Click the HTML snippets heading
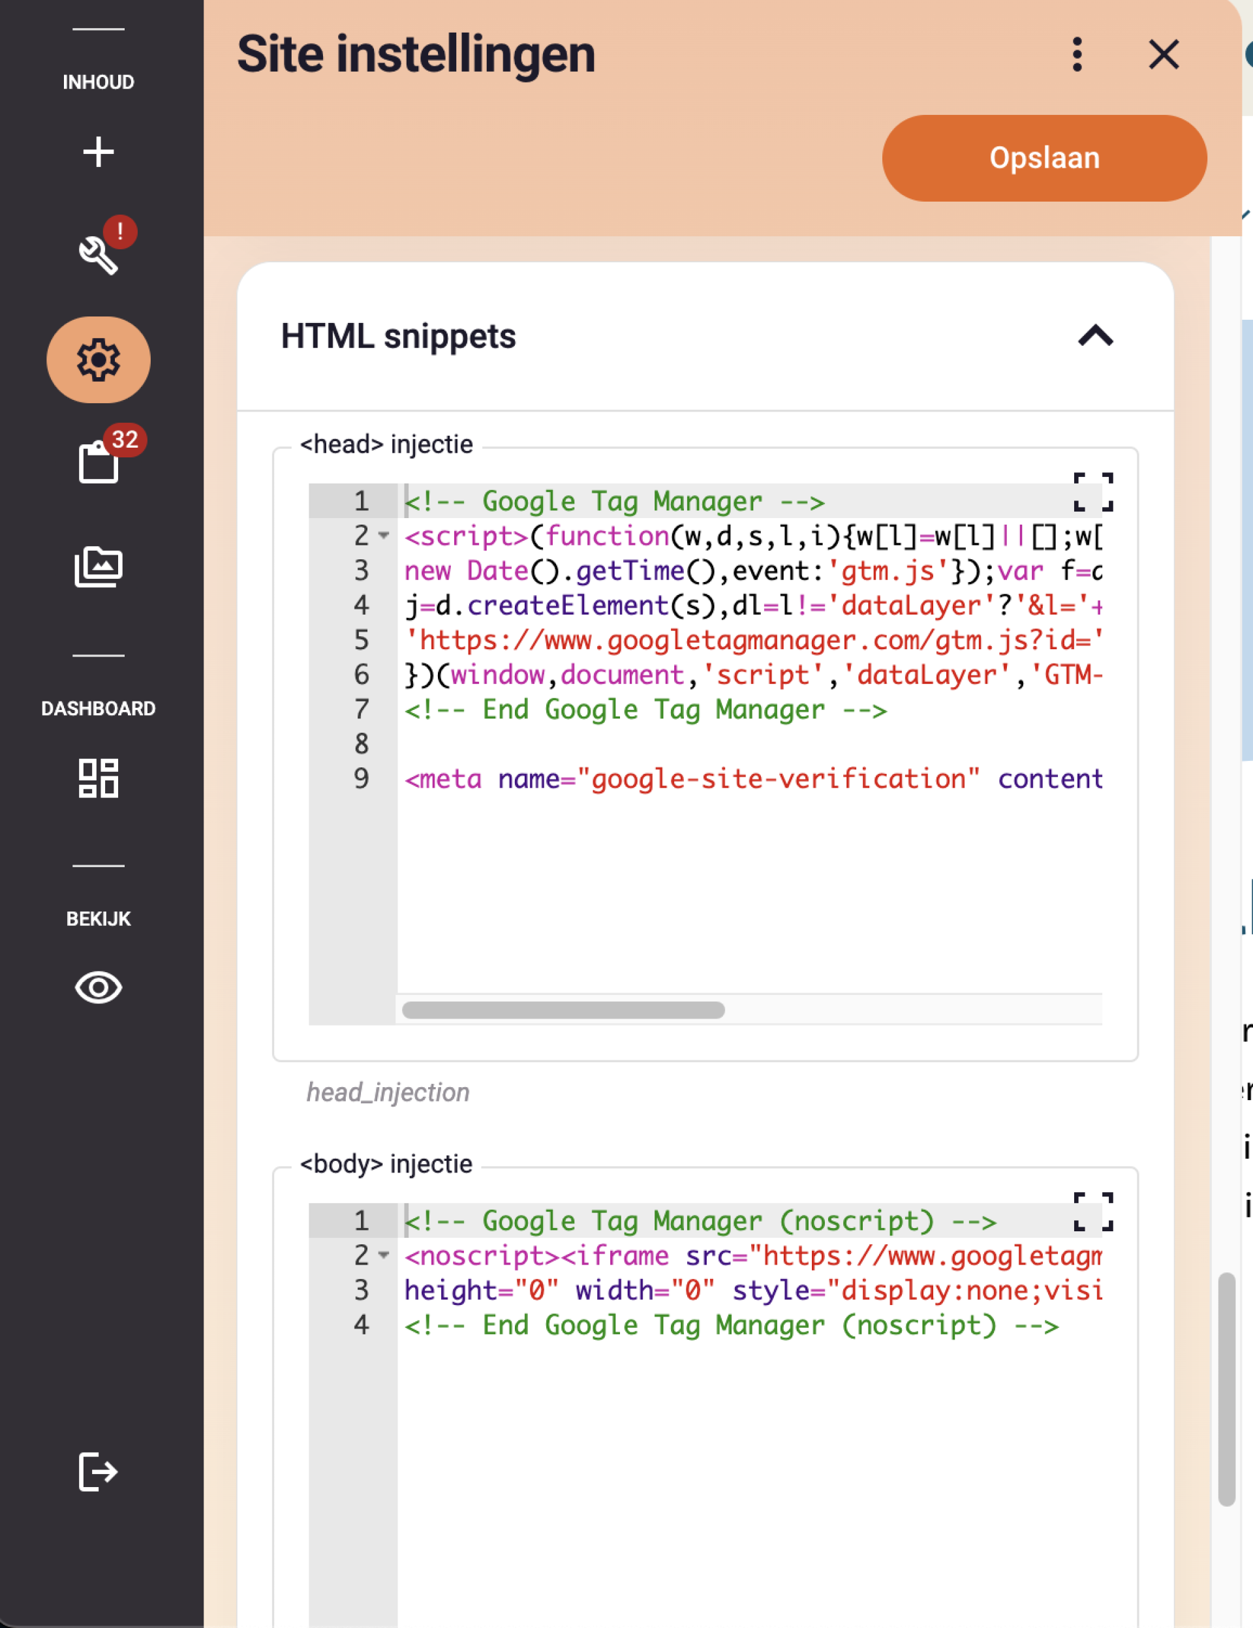This screenshot has width=1253, height=1628. pos(398,336)
